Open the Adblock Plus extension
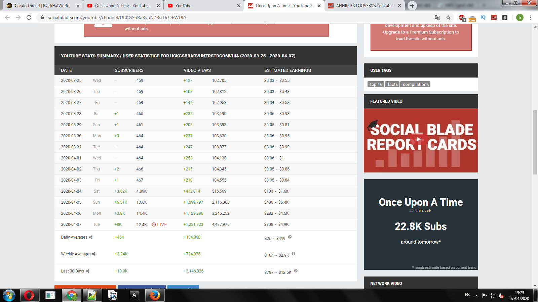The width and height of the screenshot is (538, 302). (x=462, y=18)
